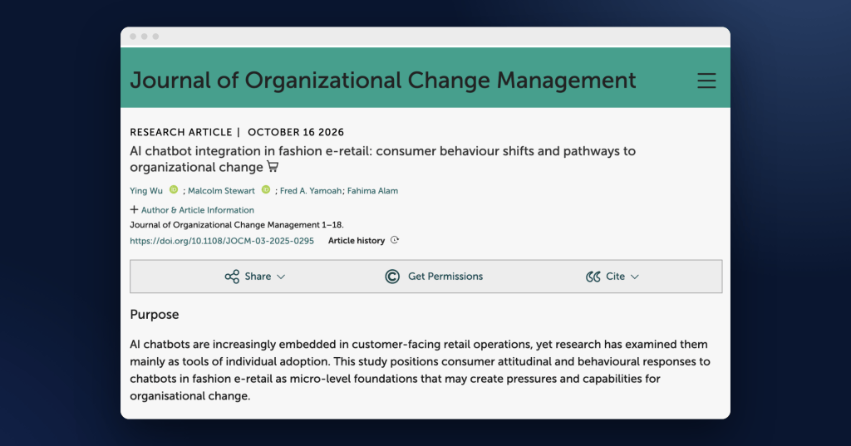Viewport: 851px width, 446px height.
Task: Expand the Cite dropdown chevron
Action: [x=634, y=277]
